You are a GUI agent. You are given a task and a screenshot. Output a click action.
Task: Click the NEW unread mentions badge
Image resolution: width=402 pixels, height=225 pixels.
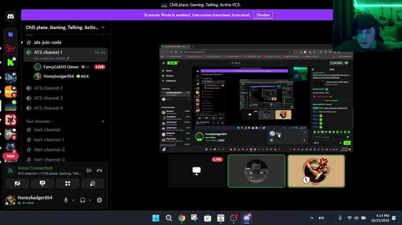pos(11,156)
